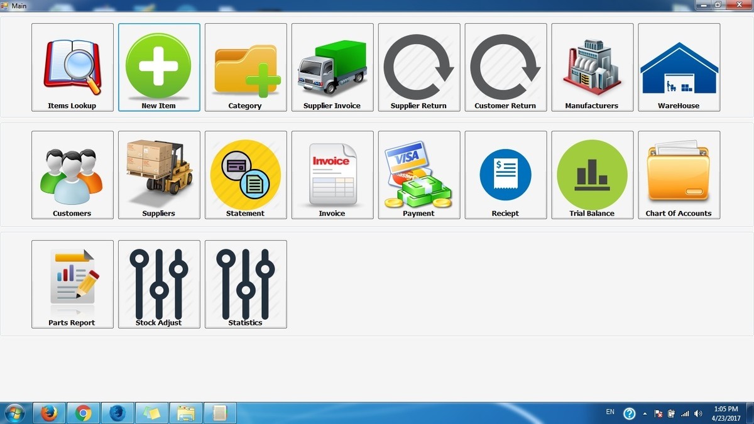View the Trial Balance report
This screenshot has height=424, width=754.
tap(593, 175)
